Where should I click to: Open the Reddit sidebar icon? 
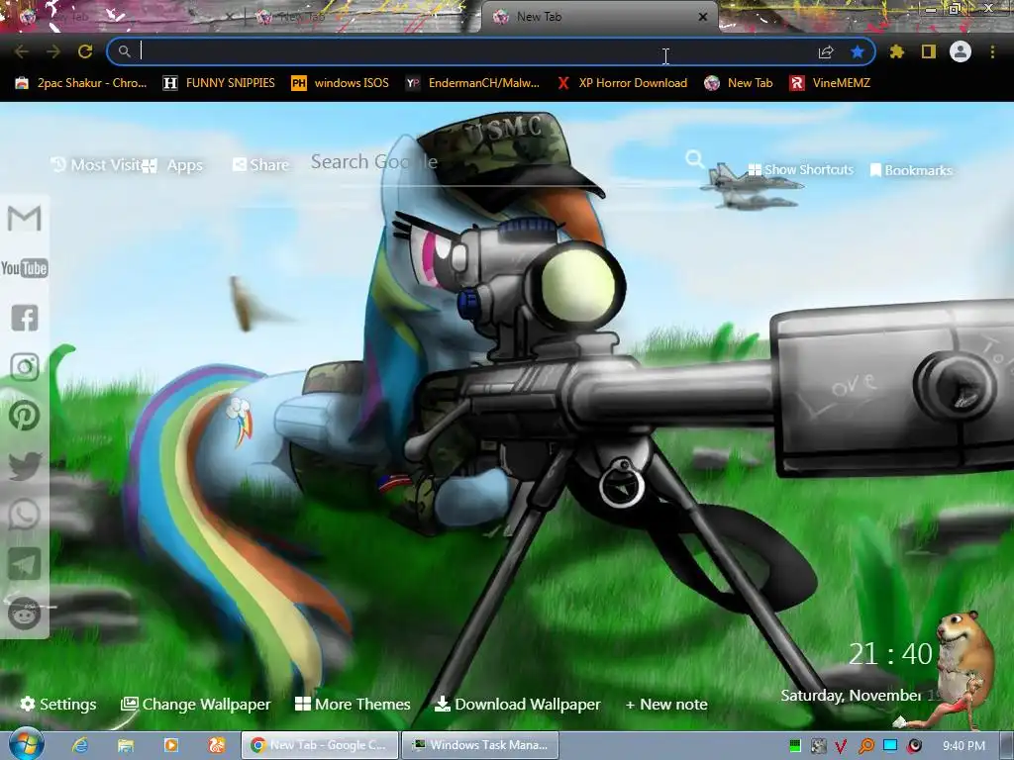[x=25, y=614]
